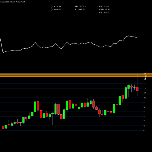This screenshot has width=152, height=152.
Task: Click the 102 price axis label
Action: coord(145,98)
